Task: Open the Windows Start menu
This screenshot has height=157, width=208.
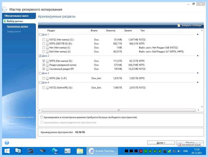Action: click(x=7, y=151)
